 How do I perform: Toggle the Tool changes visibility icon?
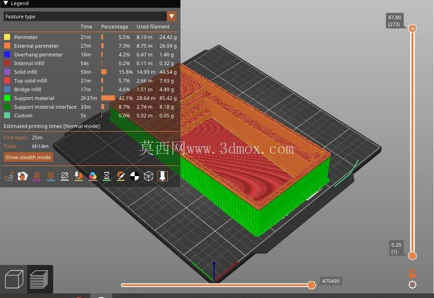pyautogui.click(x=79, y=176)
